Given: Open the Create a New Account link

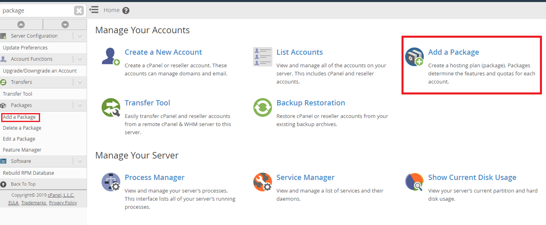Looking at the screenshot, I should [x=163, y=52].
